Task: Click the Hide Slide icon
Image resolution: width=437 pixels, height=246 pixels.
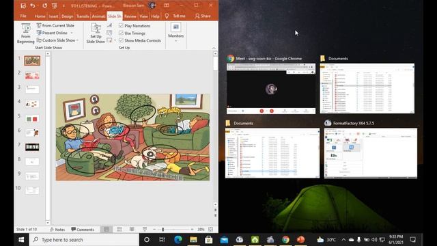Action: (x=109, y=25)
